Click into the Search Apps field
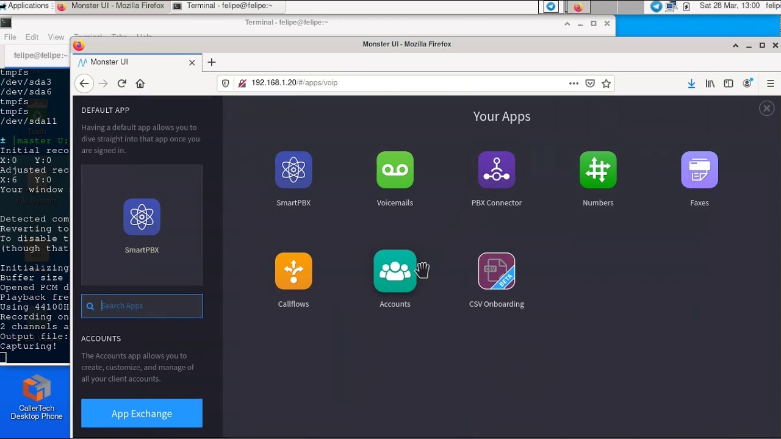The width and height of the screenshot is (781, 439). click(x=142, y=306)
